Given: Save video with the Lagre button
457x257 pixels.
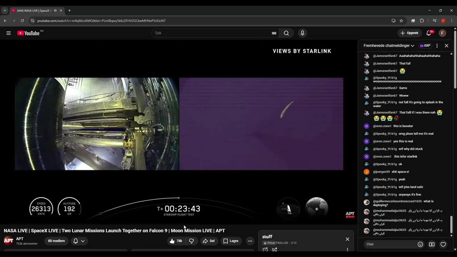Looking at the screenshot, I should pos(231,241).
